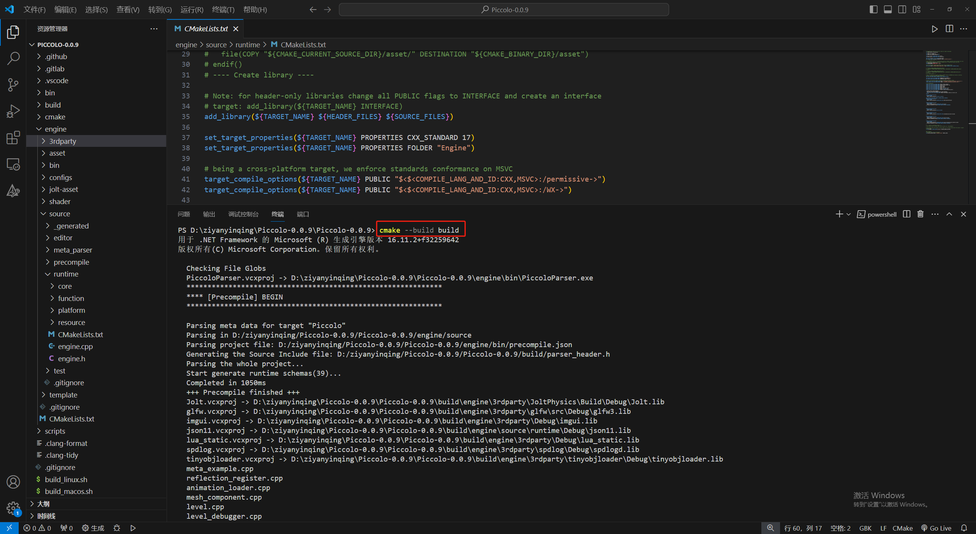This screenshot has width=976, height=534.
Task: Click the CMake 生成 build button
Action: point(93,528)
